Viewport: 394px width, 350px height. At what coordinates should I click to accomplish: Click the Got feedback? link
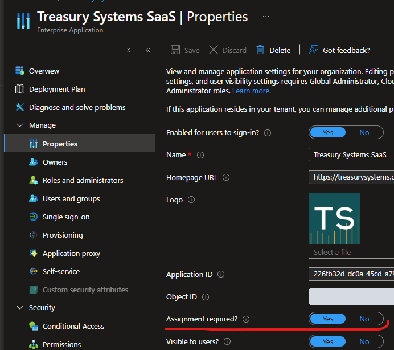coord(346,50)
